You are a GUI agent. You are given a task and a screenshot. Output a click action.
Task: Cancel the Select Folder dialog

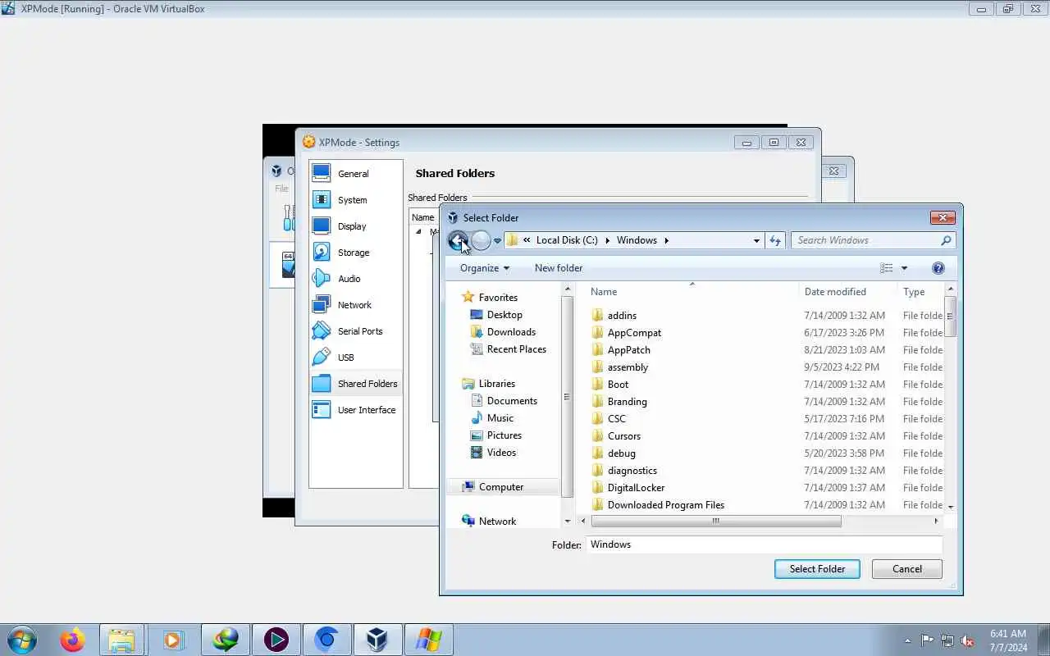pos(906,569)
